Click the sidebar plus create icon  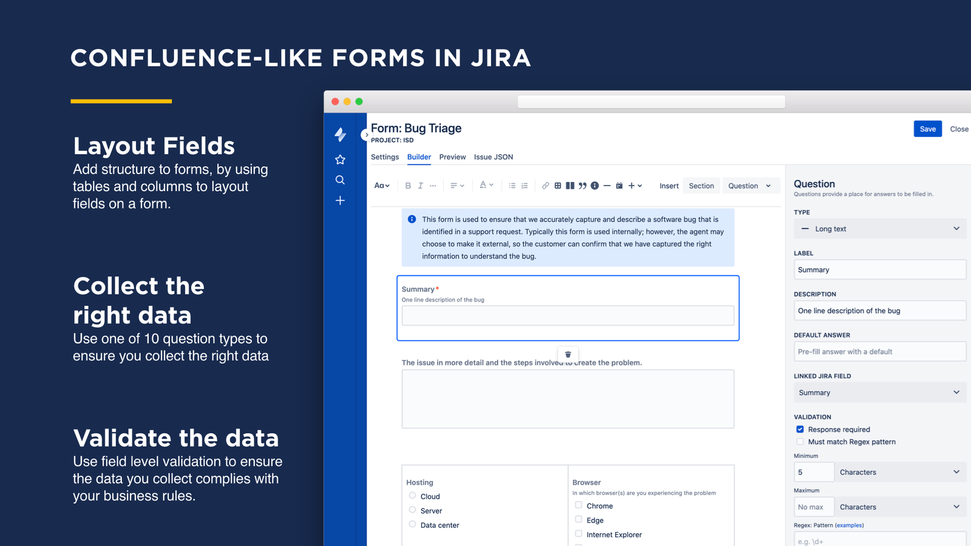click(x=340, y=200)
